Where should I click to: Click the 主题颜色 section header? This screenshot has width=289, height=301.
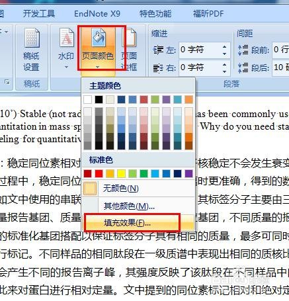tap(105, 85)
